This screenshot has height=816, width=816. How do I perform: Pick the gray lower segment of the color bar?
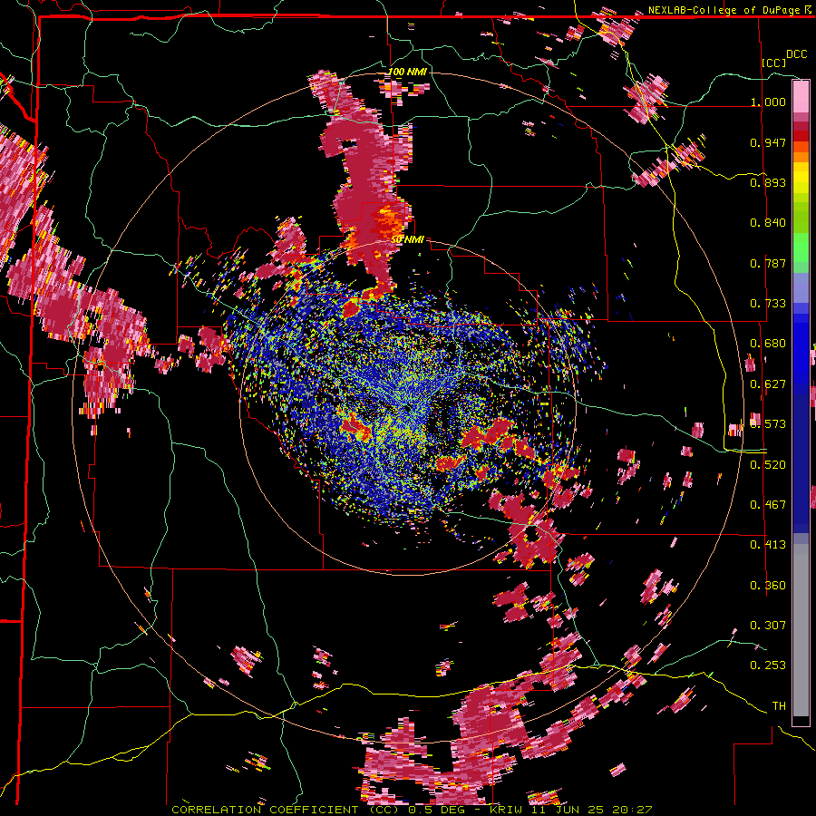[x=801, y=630]
